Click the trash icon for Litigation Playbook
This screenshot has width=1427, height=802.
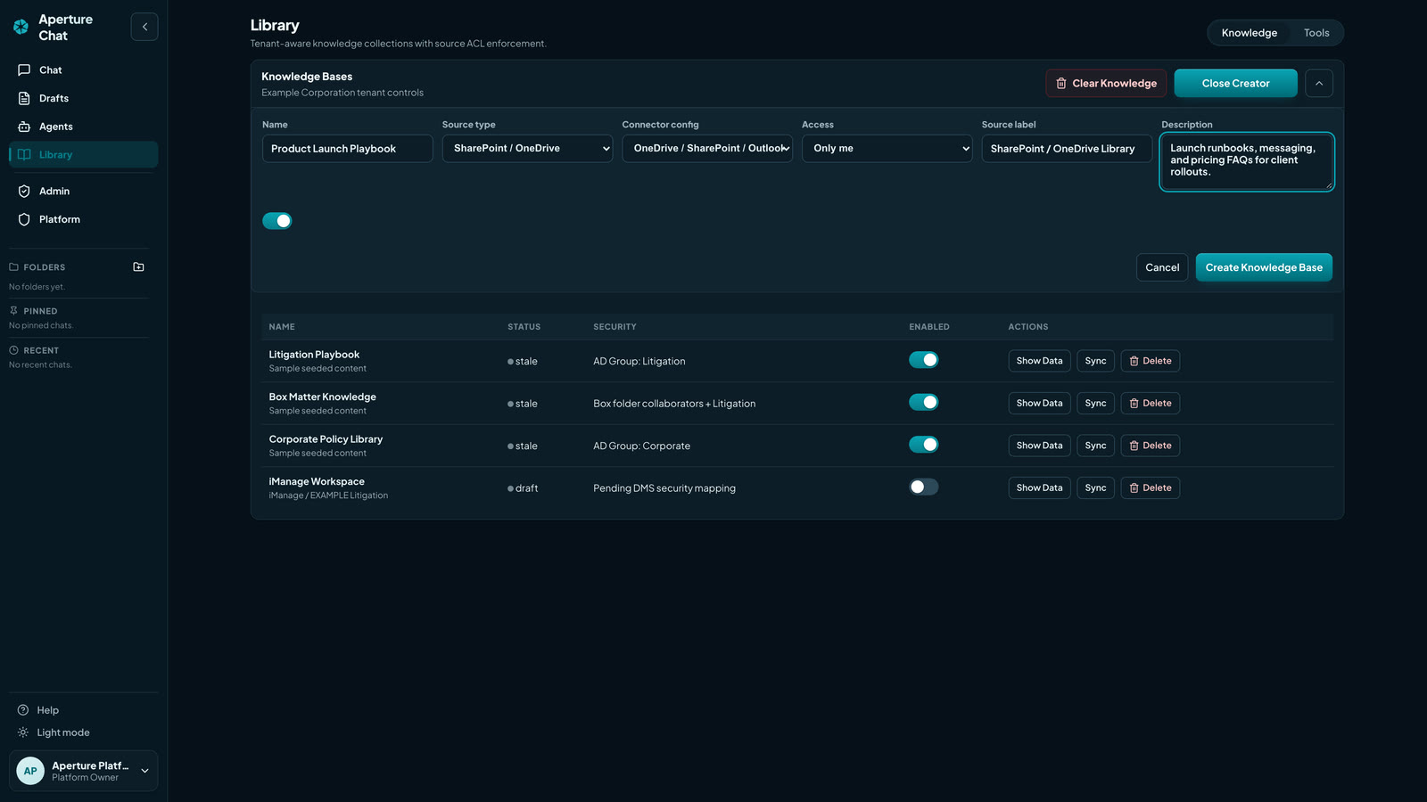pyautogui.click(x=1134, y=361)
